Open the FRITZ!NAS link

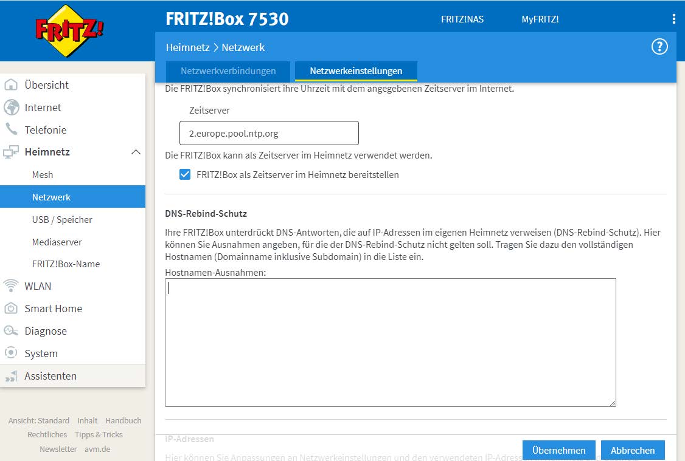click(x=462, y=19)
